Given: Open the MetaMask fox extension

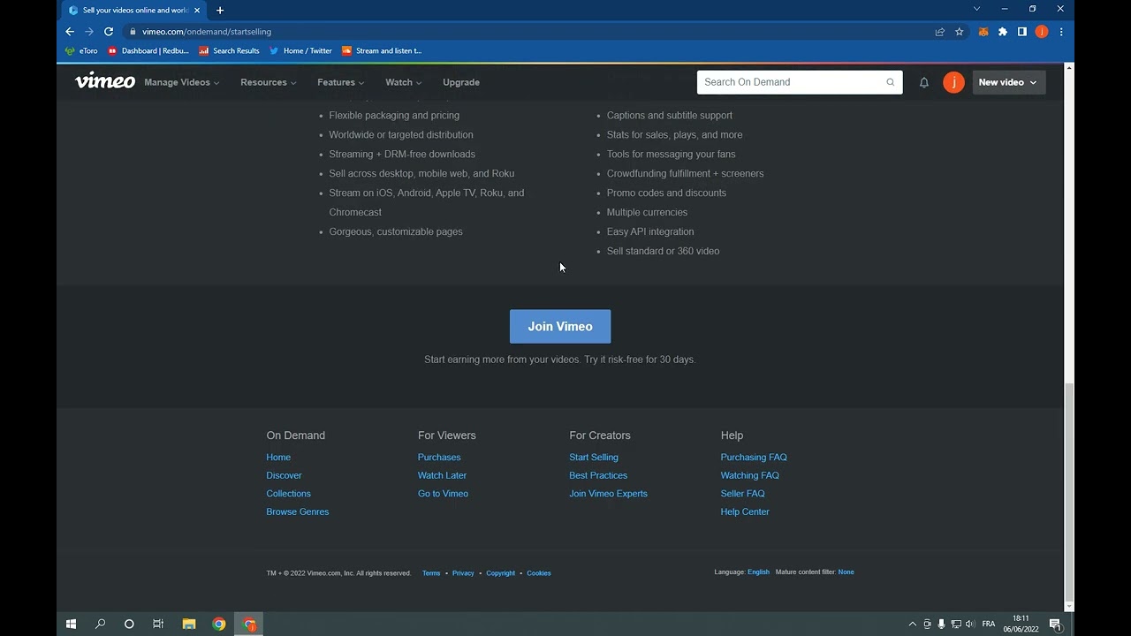Looking at the screenshot, I should point(983,32).
